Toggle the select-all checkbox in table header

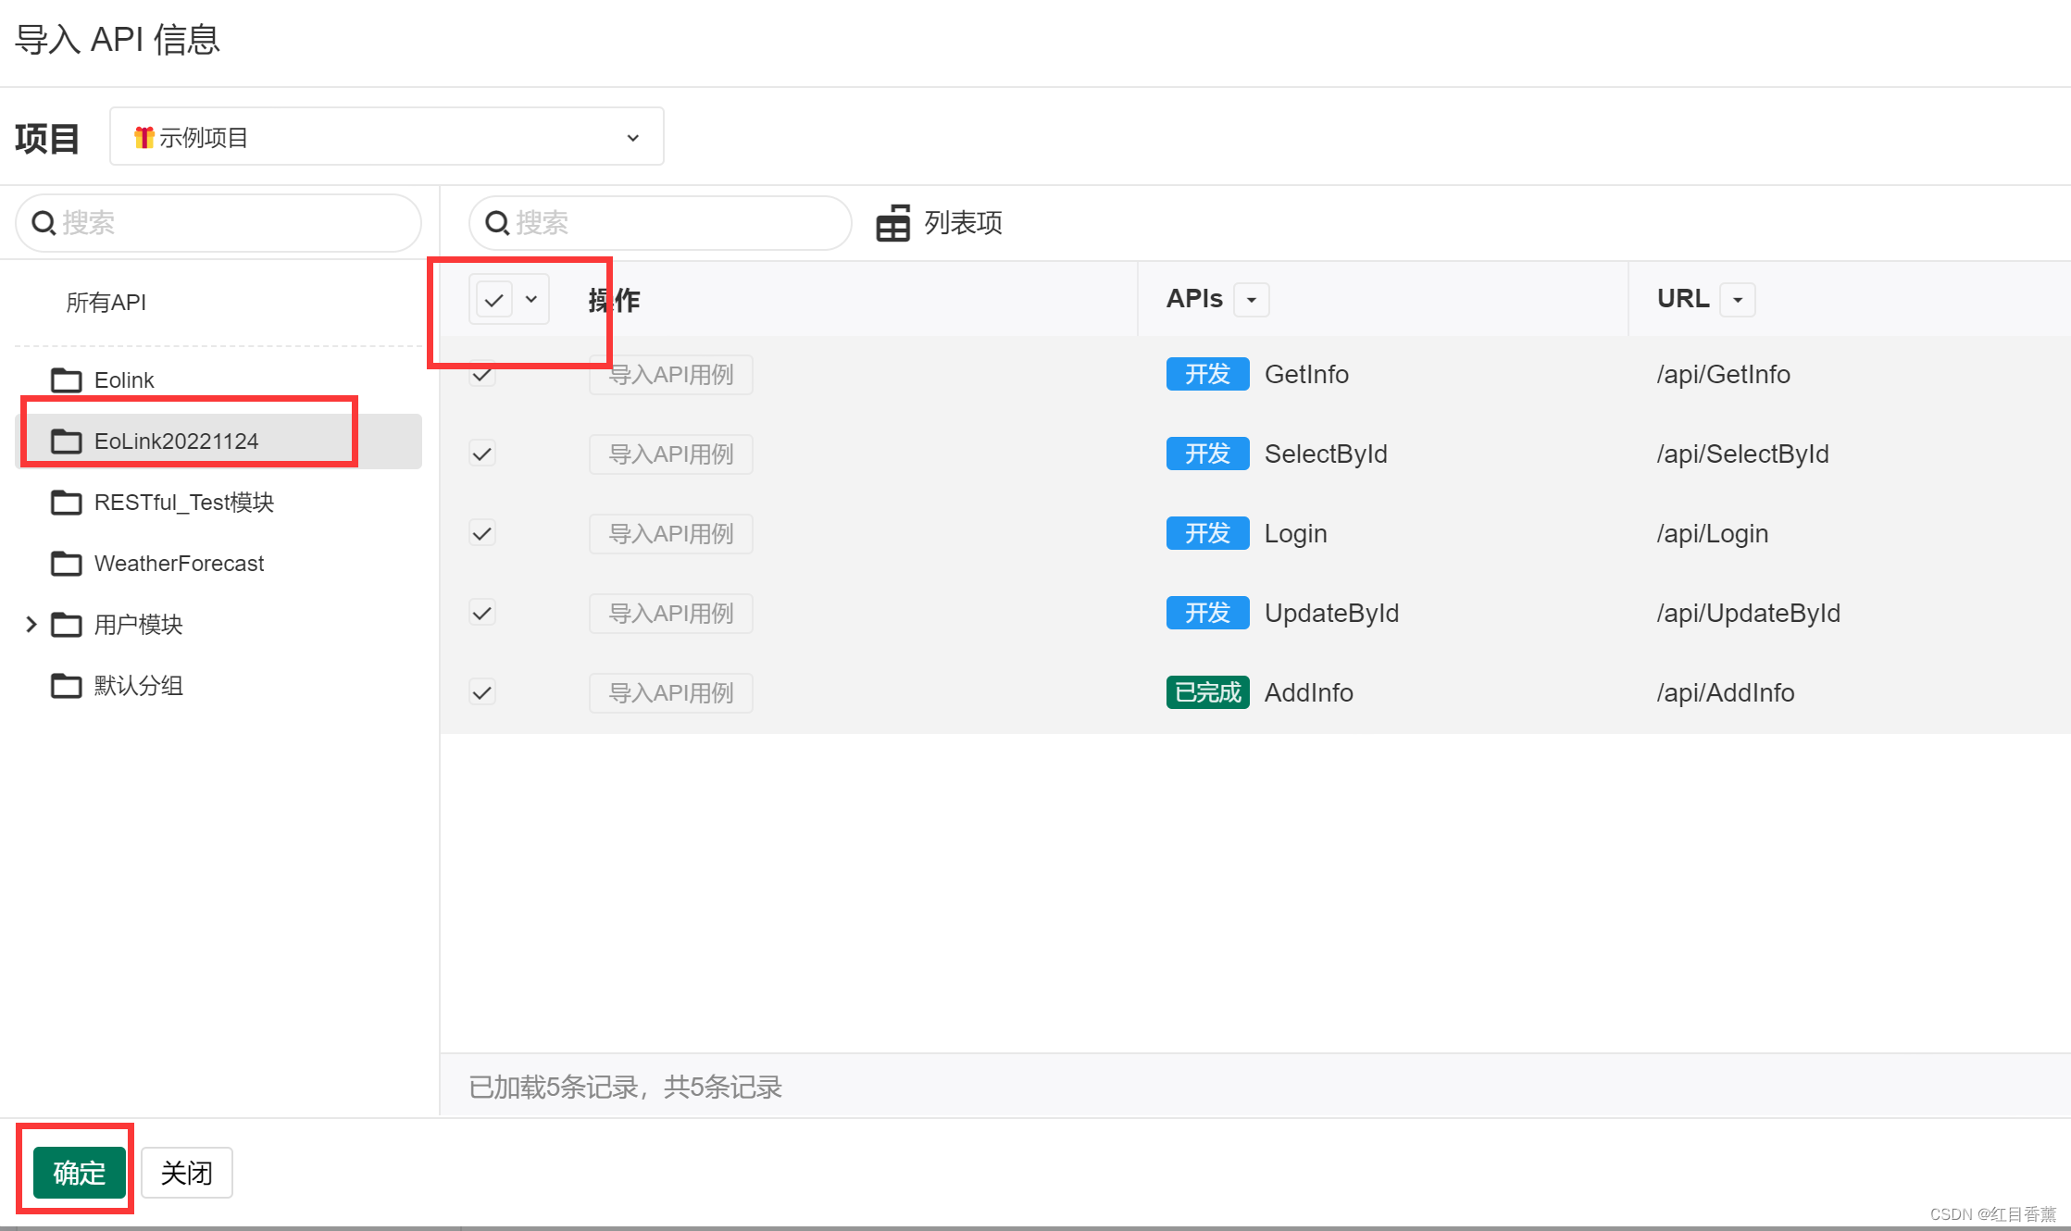point(494,300)
